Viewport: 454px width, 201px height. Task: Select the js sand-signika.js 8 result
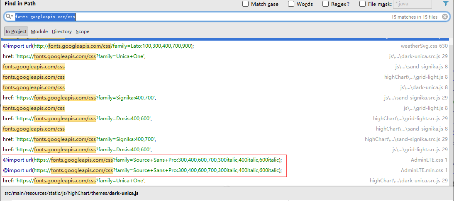point(225,67)
